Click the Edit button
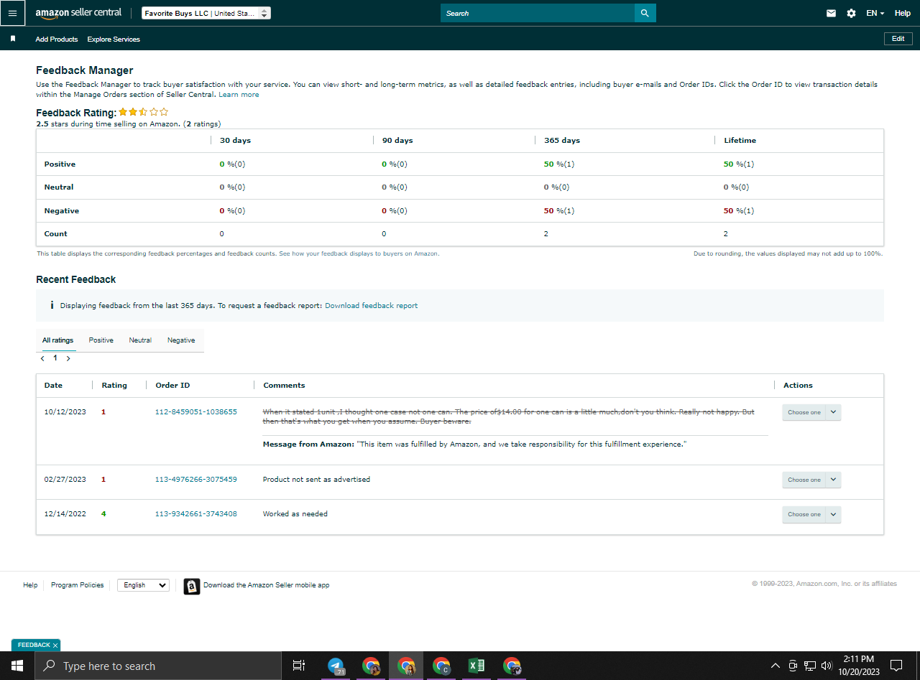This screenshot has height=680, width=920. click(898, 39)
